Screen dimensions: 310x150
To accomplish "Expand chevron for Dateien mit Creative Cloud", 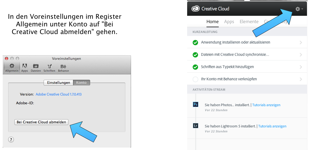I will pos(301,54).
